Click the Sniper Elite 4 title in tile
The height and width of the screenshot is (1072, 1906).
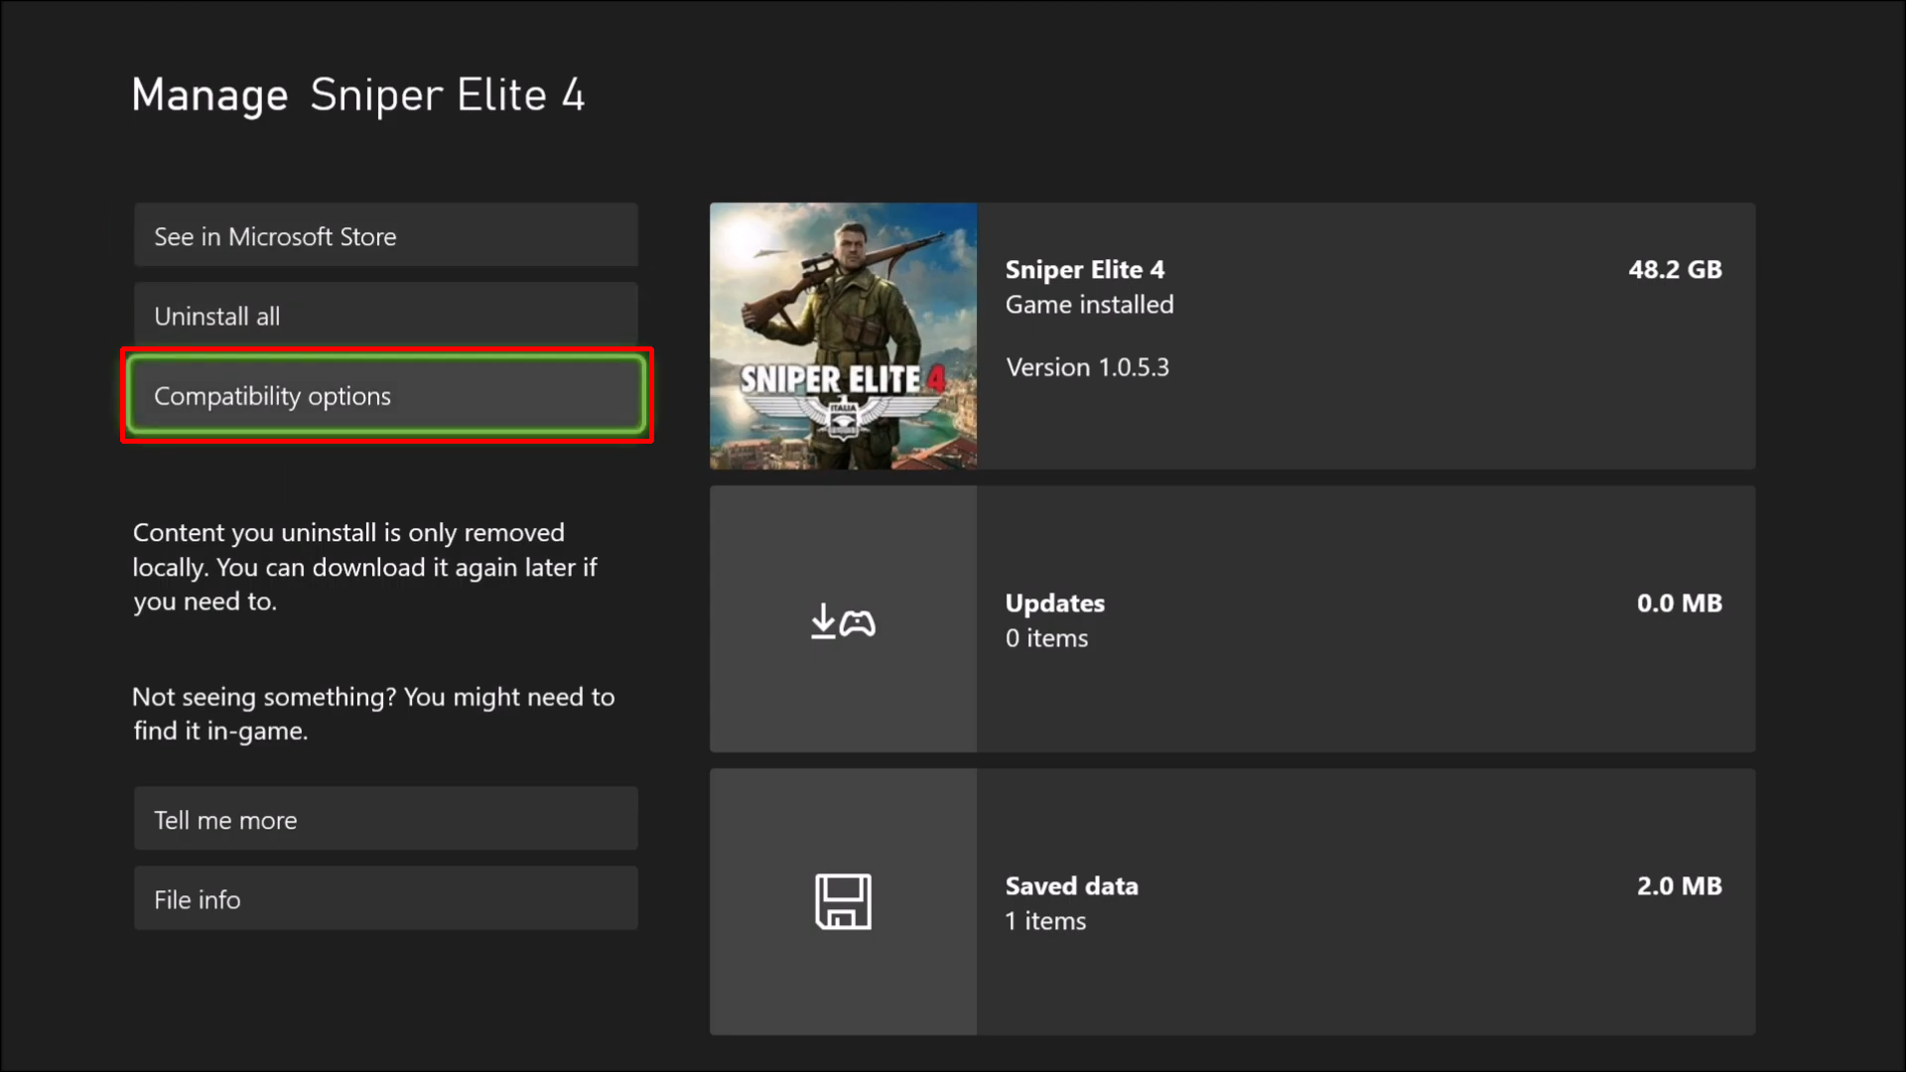pyautogui.click(x=1084, y=270)
